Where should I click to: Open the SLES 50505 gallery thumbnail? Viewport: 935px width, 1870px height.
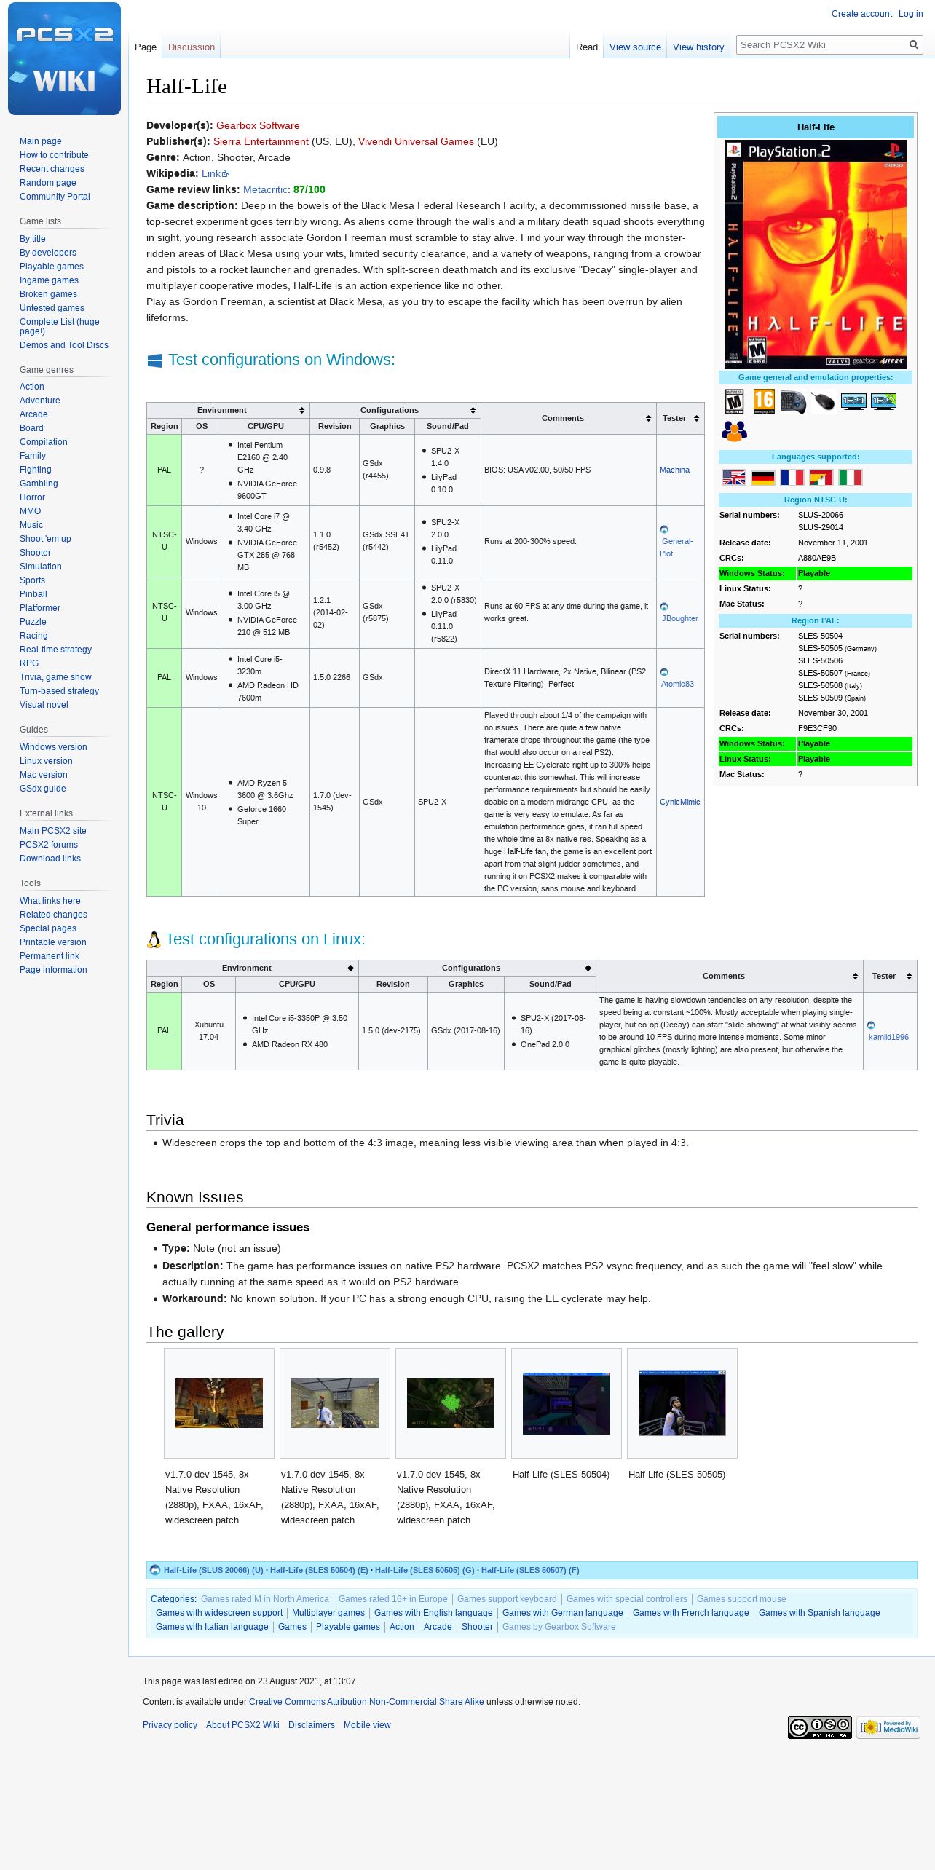coord(682,1402)
